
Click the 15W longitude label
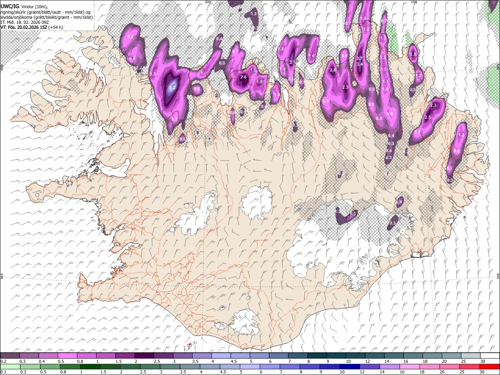[414, 2]
